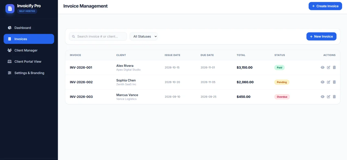This screenshot has height=160, width=347.
Task: Click the Overdue status badge
Action: pyautogui.click(x=282, y=97)
